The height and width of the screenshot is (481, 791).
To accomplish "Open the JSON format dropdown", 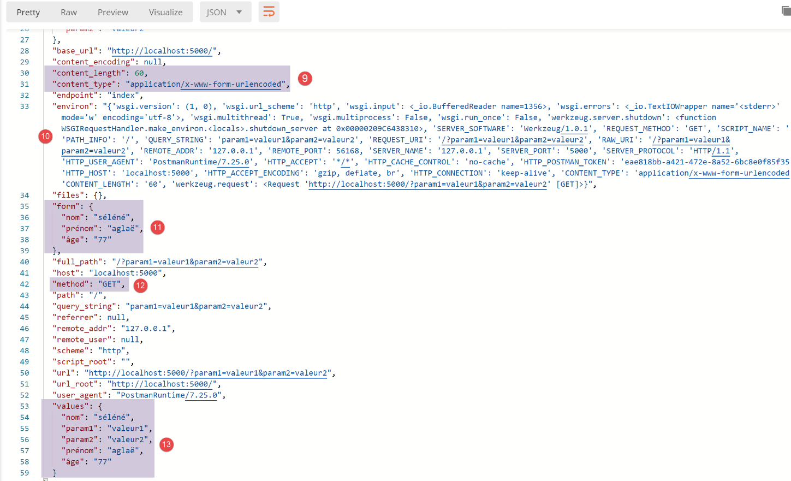I will pyautogui.click(x=225, y=12).
